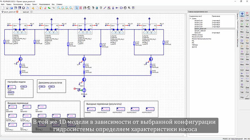Viewport: 250px width, 140px height.
Task: Collapse the Схемы tree node
Action: click(x=190, y=18)
